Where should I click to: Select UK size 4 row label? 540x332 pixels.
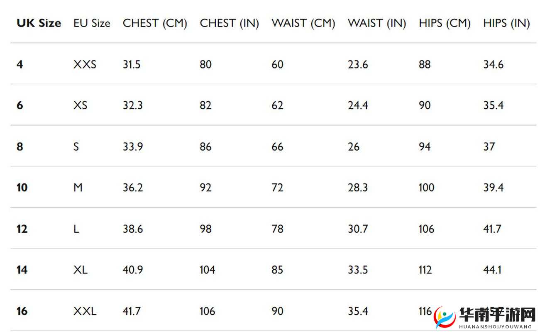point(20,64)
